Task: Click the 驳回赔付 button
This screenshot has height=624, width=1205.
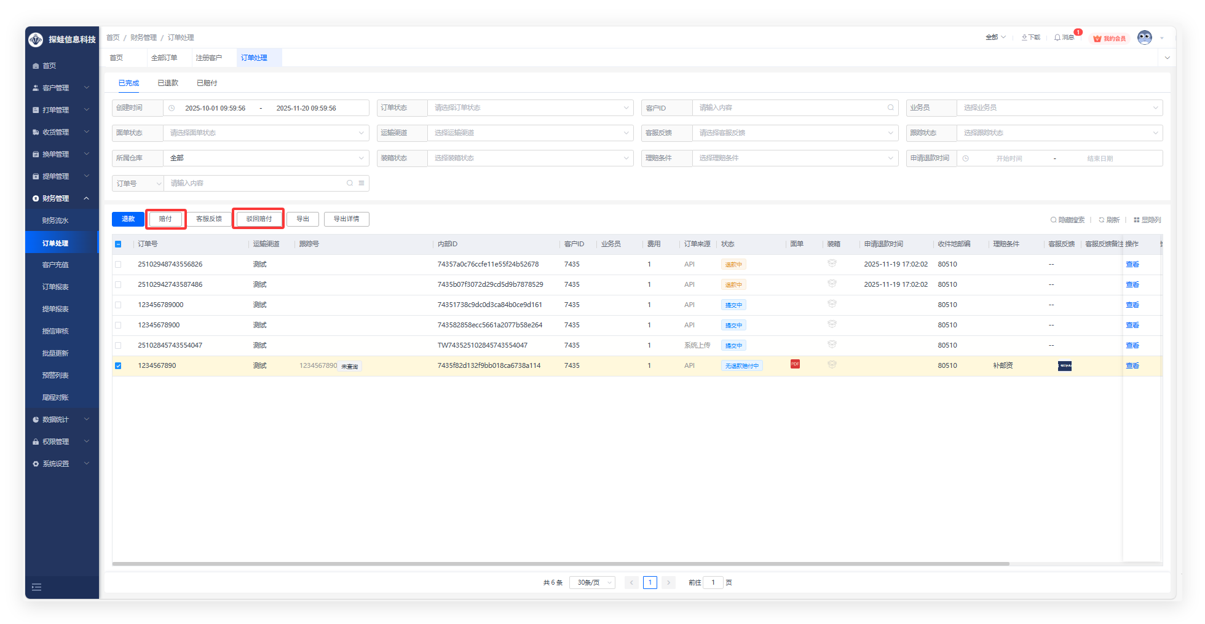Action: tap(259, 219)
